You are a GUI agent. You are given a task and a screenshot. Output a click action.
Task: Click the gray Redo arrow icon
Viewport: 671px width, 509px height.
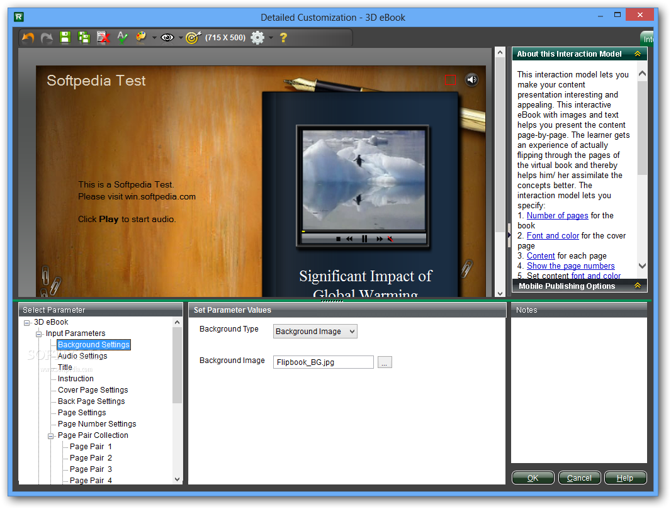[47, 38]
